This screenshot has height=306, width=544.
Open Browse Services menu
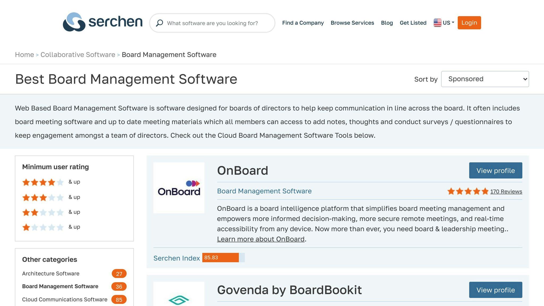coord(352,23)
